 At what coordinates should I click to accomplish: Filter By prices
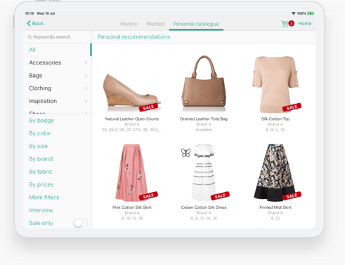point(41,184)
